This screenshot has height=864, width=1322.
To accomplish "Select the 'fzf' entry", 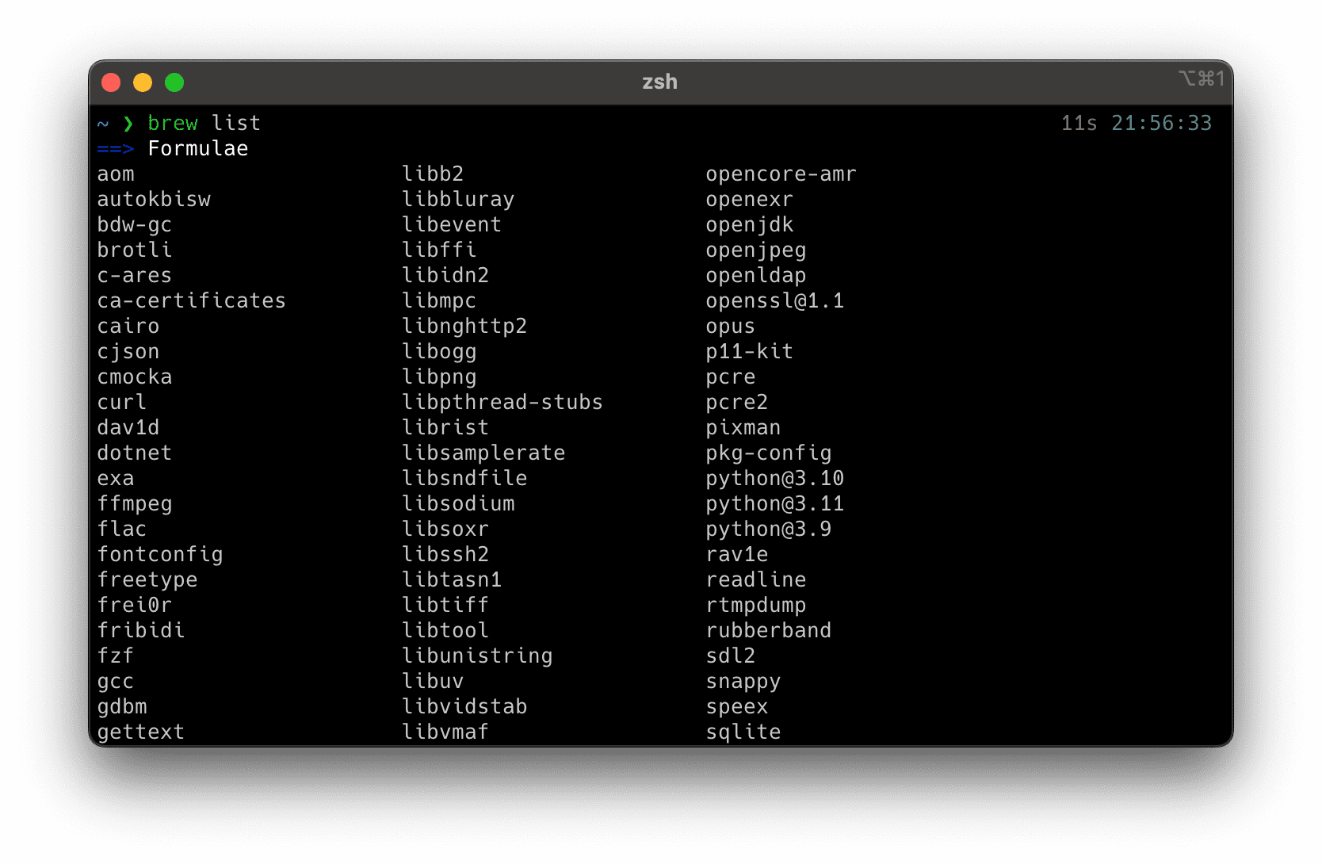I will (x=116, y=656).
